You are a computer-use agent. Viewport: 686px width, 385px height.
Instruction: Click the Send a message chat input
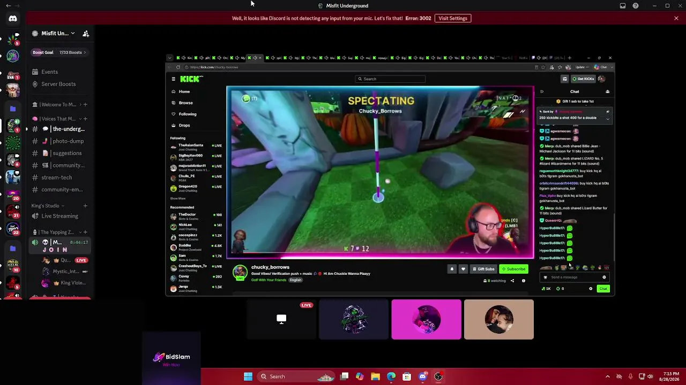coord(574,278)
